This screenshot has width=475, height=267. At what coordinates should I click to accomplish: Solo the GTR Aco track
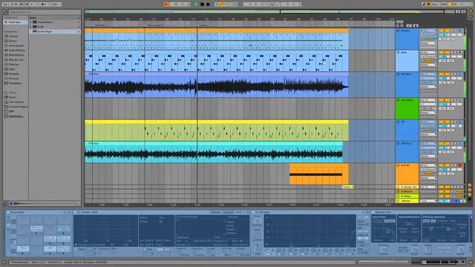453,143
